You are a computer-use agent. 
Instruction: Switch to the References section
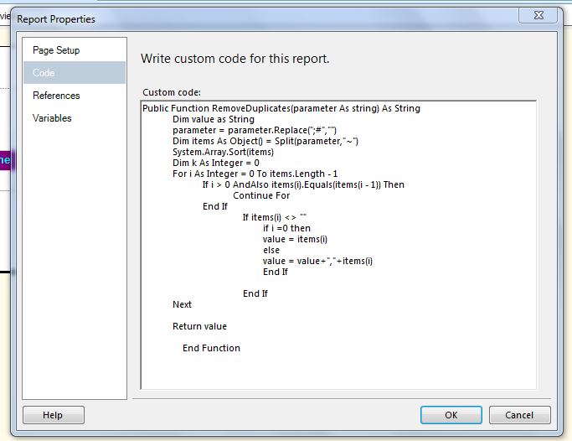(x=56, y=96)
